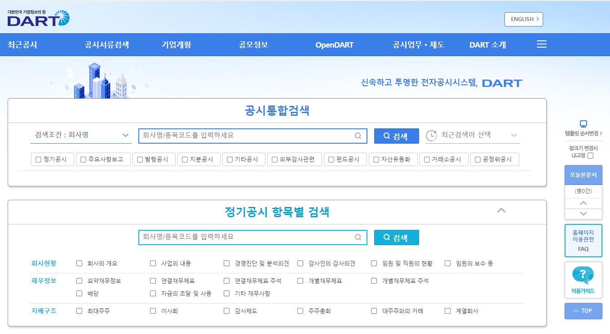610x334 pixels.
Task: Open the 이용가이드 question mark icon
Action: 583,276
